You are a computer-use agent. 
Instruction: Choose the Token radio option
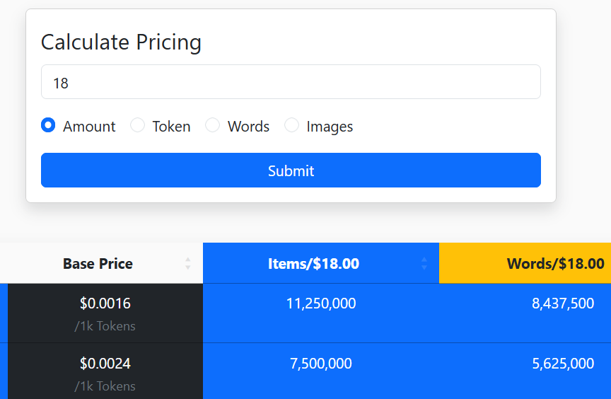click(x=138, y=125)
